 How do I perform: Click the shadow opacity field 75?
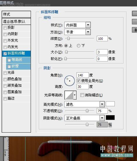click(x=102, y=124)
